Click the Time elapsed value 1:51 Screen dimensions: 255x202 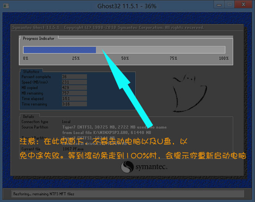(x=74, y=98)
